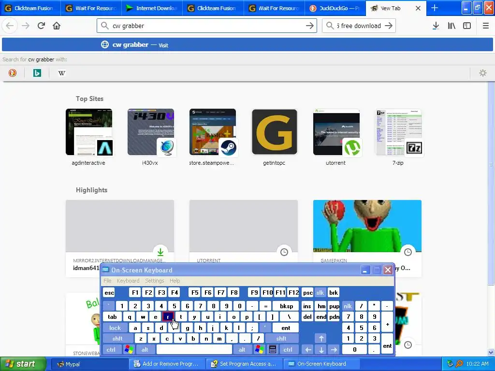The image size is (495, 371).
Task: Toggle the right alt key
Action: pos(242,350)
